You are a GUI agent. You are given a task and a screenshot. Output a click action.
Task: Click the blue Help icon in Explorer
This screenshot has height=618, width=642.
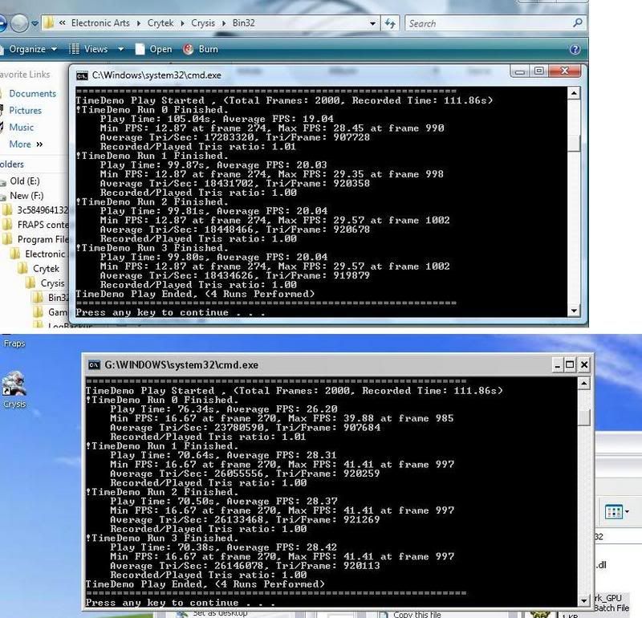[x=575, y=50]
